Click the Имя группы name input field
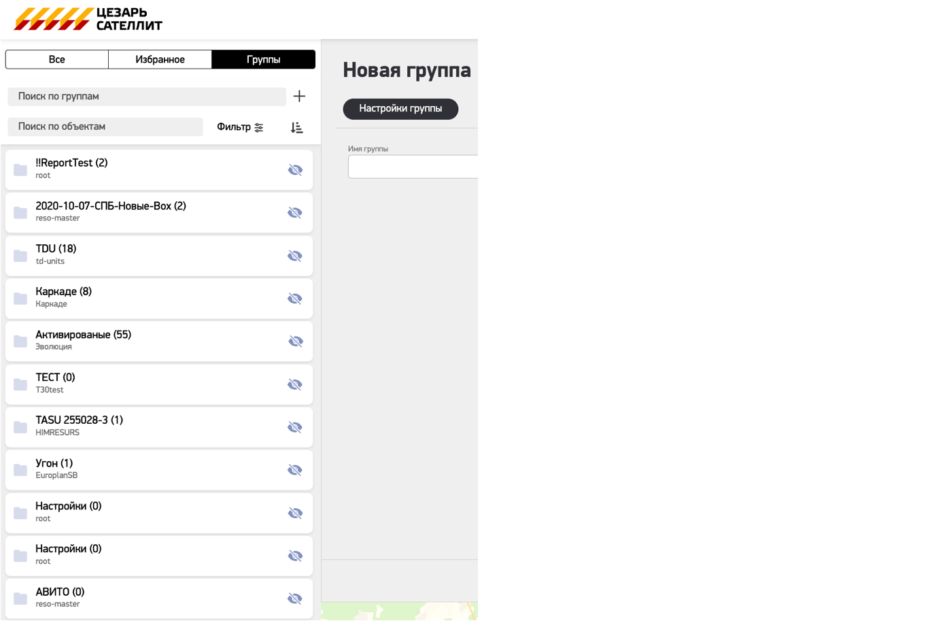Image resolution: width=930 pixels, height=621 pixels. coord(413,167)
